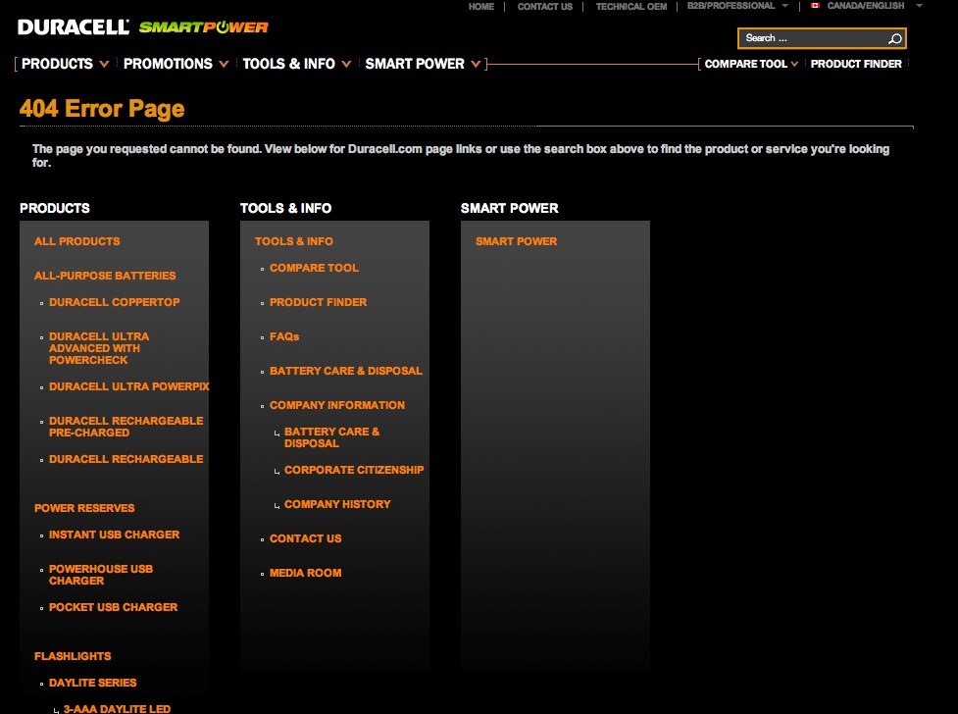Visit the Instant USB Charger page
The height and width of the screenshot is (714, 958).
coord(115,535)
